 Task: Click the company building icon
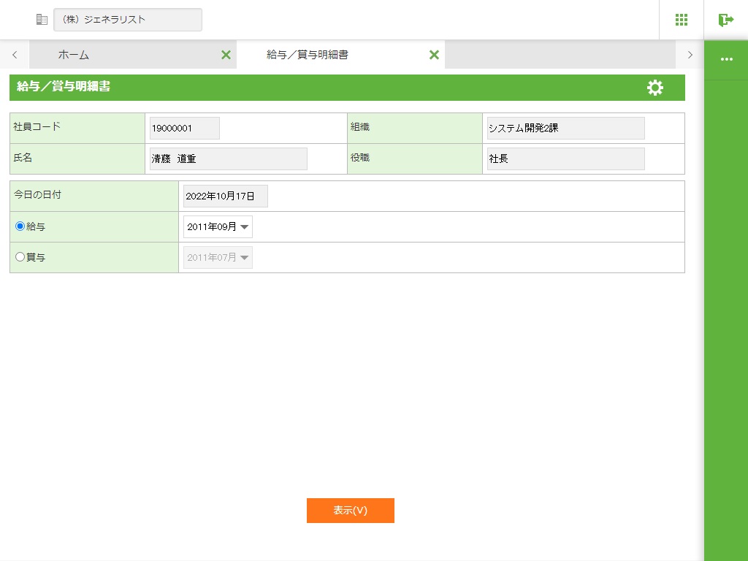click(x=42, y=20)
